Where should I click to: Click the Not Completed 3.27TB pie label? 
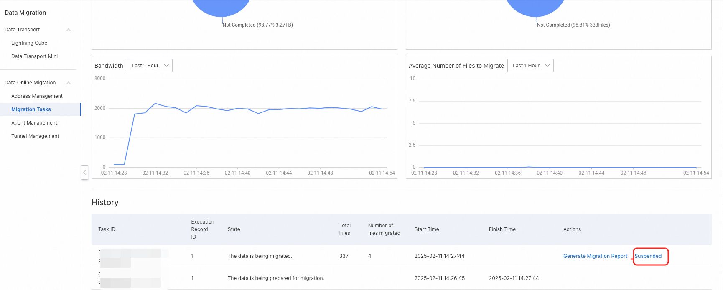pos(258,25)
